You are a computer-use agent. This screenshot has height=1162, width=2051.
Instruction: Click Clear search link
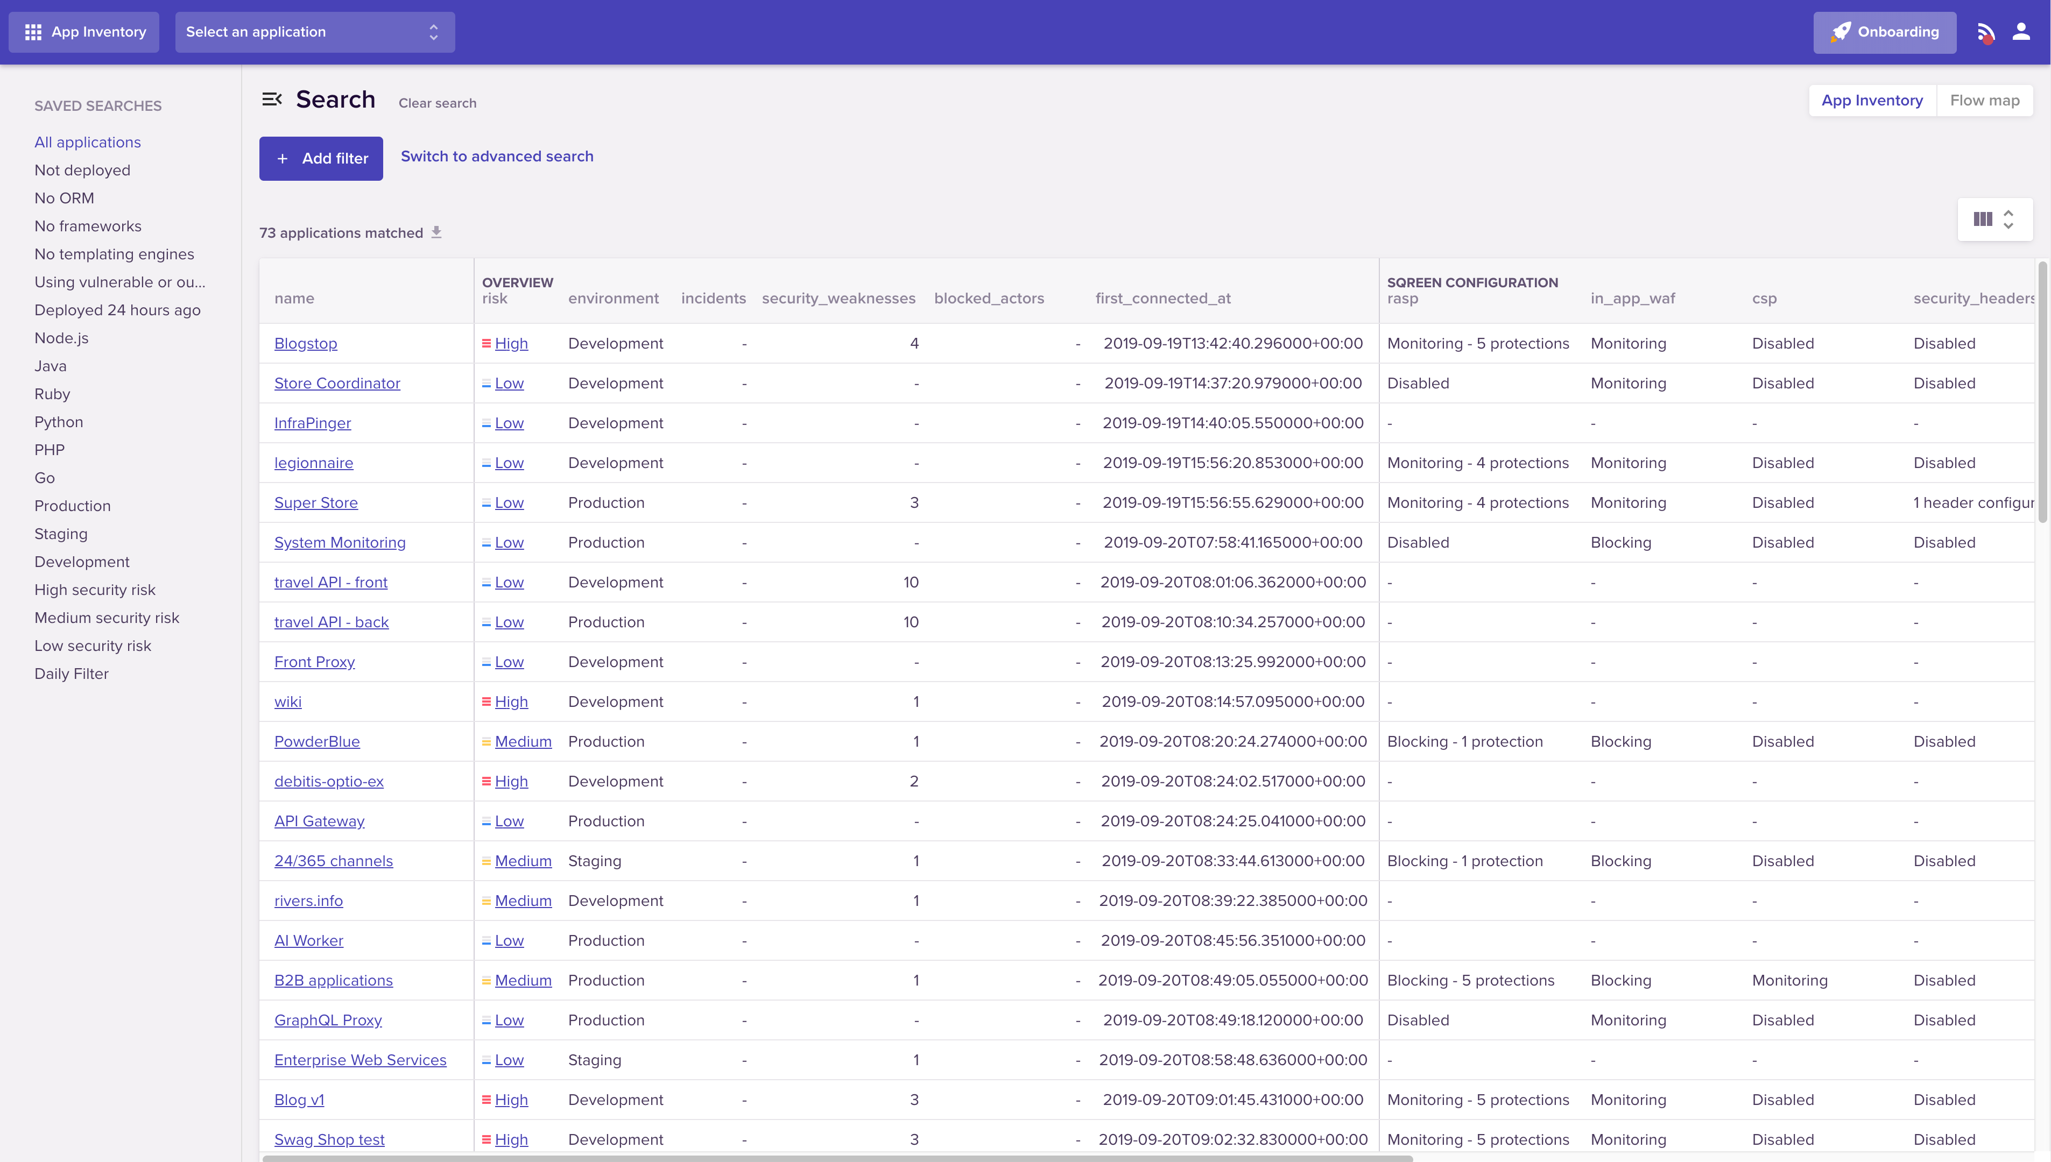pyautogui.click(x=436, y=103)
